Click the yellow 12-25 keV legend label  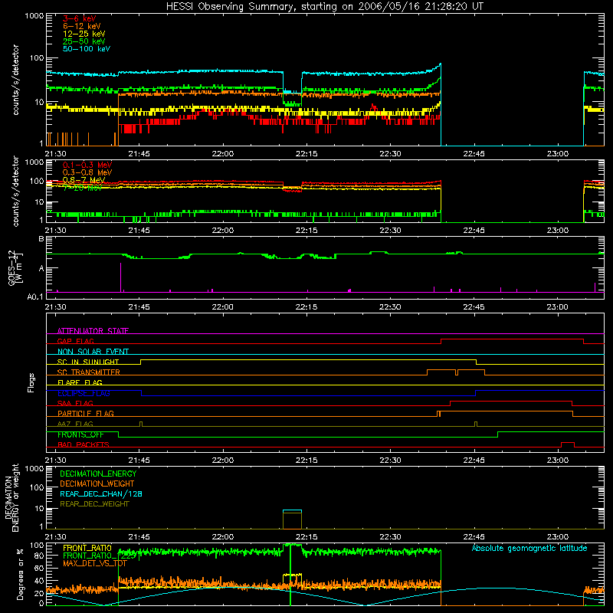click(84, 34)
